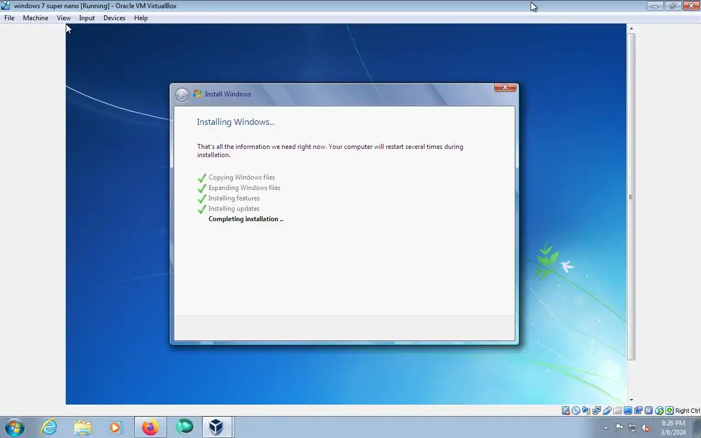701x438 pixels.
Task: Click the VirtualBox taskbar button
Action: tap(217, 427)
